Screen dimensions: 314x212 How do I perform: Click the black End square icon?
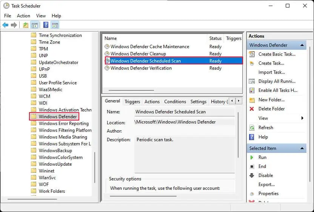click(x=252, y=166)
